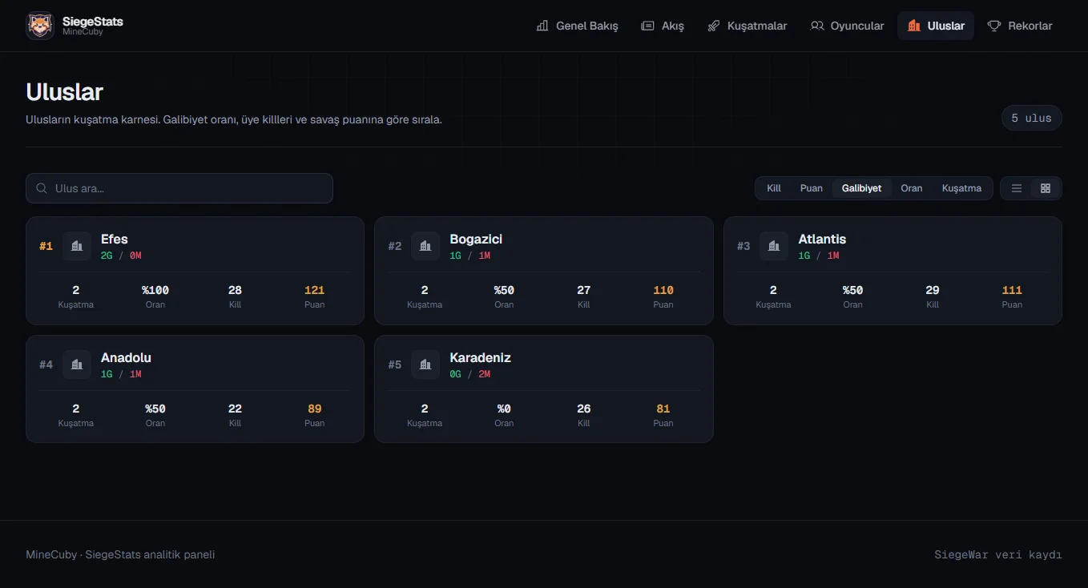Screen dimensions: 1088x588
Task: Switch to list view layout icon
Action: tap(1017, 188)
